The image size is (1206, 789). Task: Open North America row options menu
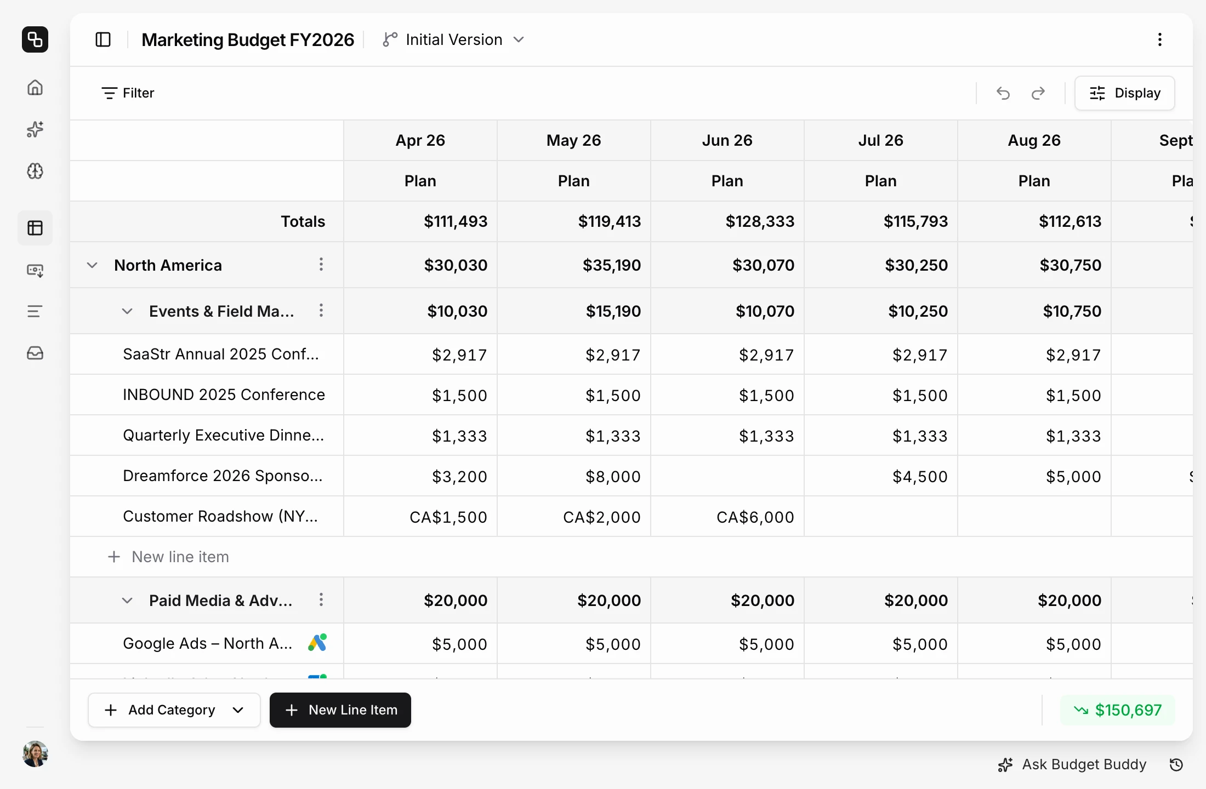click(x=321, y=265)
